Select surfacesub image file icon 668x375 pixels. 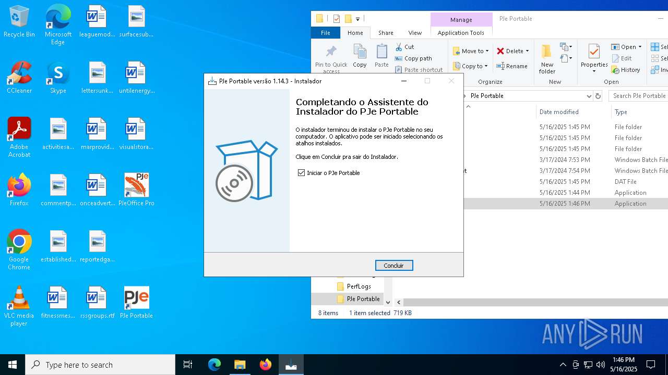coord(136,22)
